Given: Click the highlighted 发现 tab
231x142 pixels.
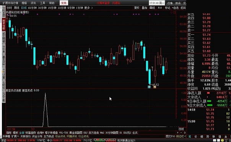Looking at the screenshot, I should point(64,3).
